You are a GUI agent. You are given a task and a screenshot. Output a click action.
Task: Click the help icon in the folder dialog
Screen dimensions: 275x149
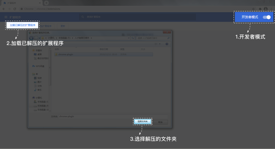[x=167, y=44]
